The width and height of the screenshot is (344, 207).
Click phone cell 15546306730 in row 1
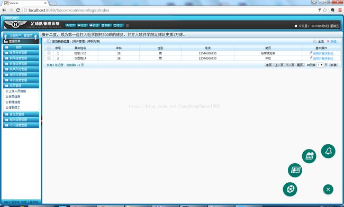coord(207,53)
